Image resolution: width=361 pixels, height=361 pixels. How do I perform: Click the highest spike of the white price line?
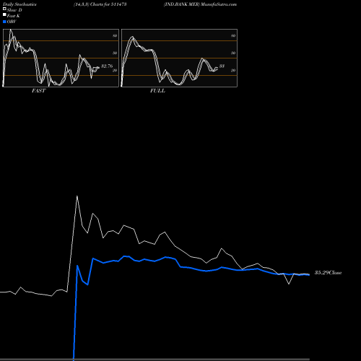(77, 196)
